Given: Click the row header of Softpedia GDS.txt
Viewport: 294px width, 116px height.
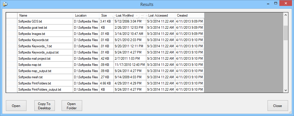Looking at the screenshot, I should [12, 21].
